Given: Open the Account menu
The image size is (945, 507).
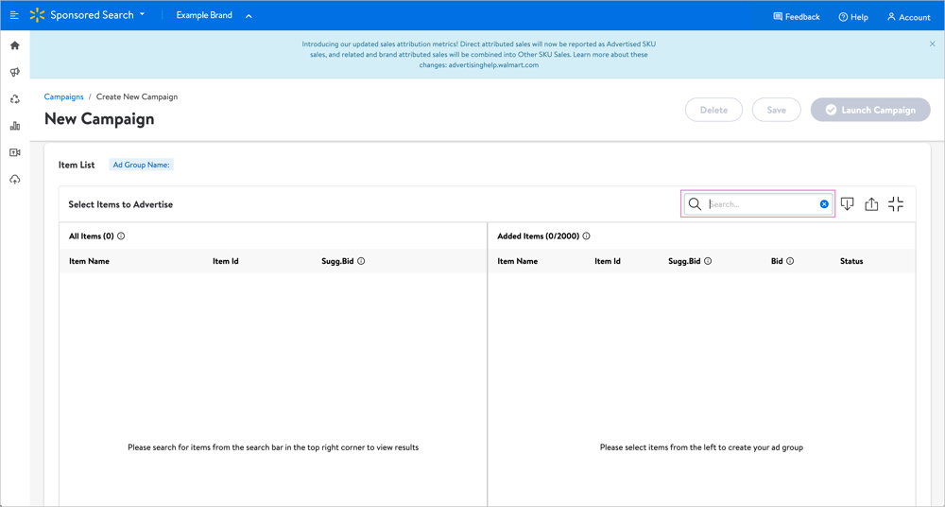Looking at the screenshot, I should (908, 17).
